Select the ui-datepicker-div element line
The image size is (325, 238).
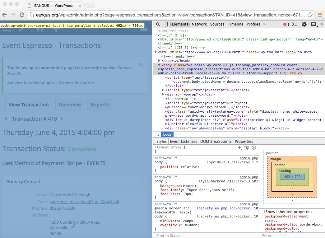coord(243,122)
